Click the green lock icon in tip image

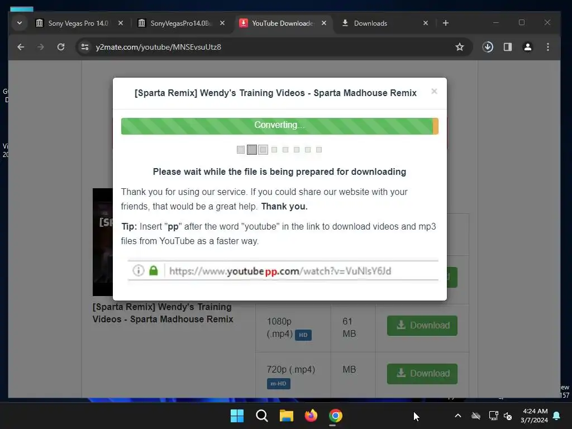154,270
